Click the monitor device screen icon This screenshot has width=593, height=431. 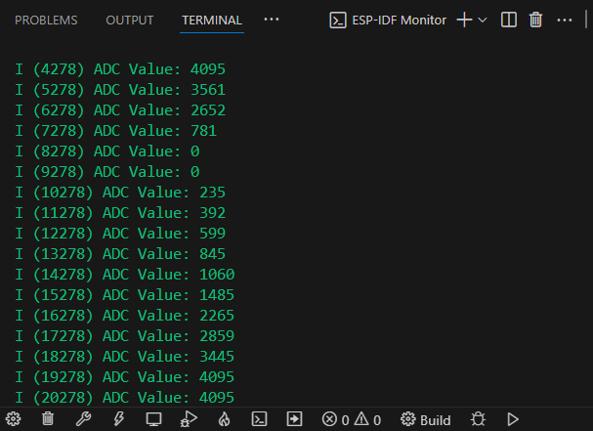[153, 419]
